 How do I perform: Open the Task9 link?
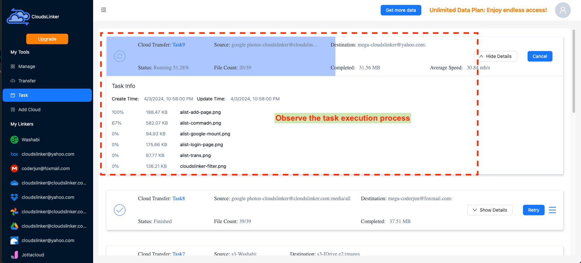pos(179,45)
